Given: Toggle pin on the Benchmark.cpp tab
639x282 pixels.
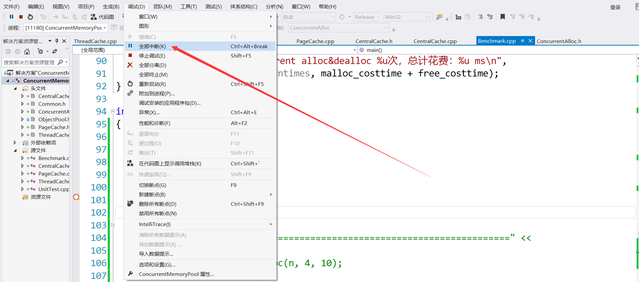Looking at the screenshot, I should point(522,41).
